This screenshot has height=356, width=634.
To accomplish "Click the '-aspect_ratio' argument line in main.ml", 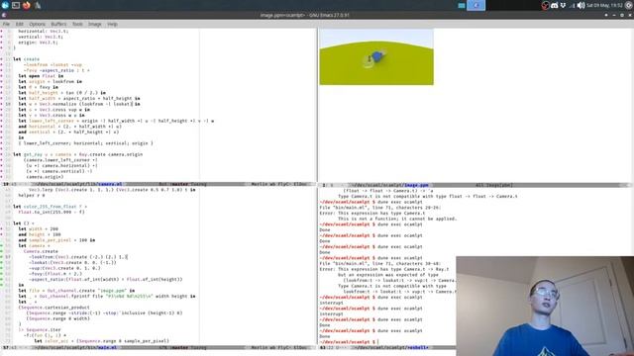I will 106,279.
